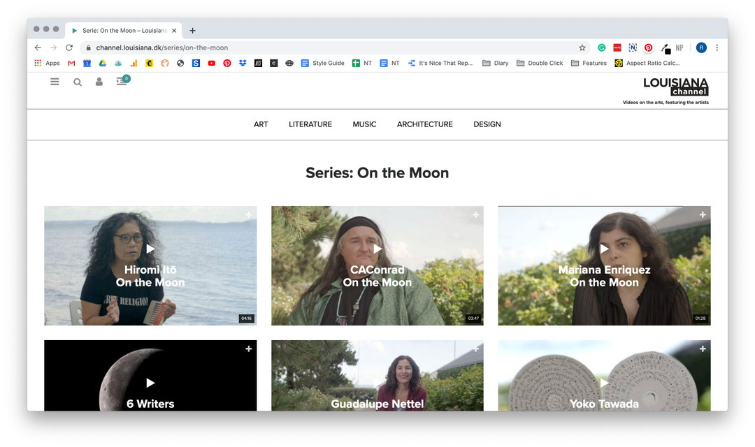Activate the color picker eyedropper extension
Viewport: 755px width, 447px height.
click(666, 48)
